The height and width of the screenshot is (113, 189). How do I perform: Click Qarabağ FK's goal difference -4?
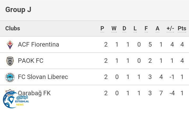coord(172,93)
